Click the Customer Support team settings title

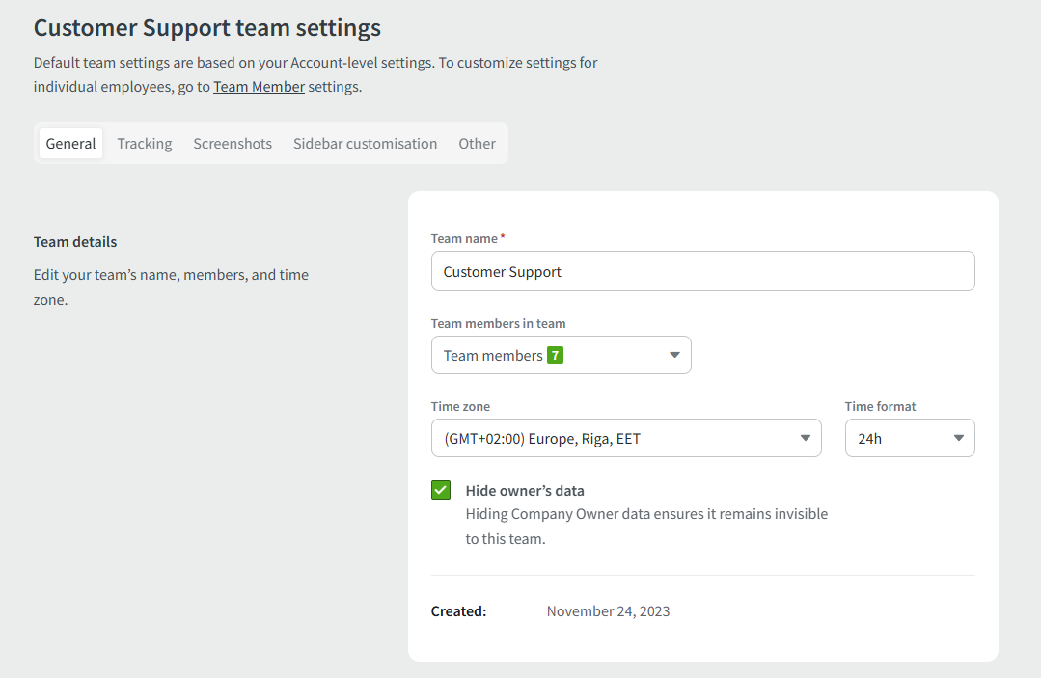[207, 28]
